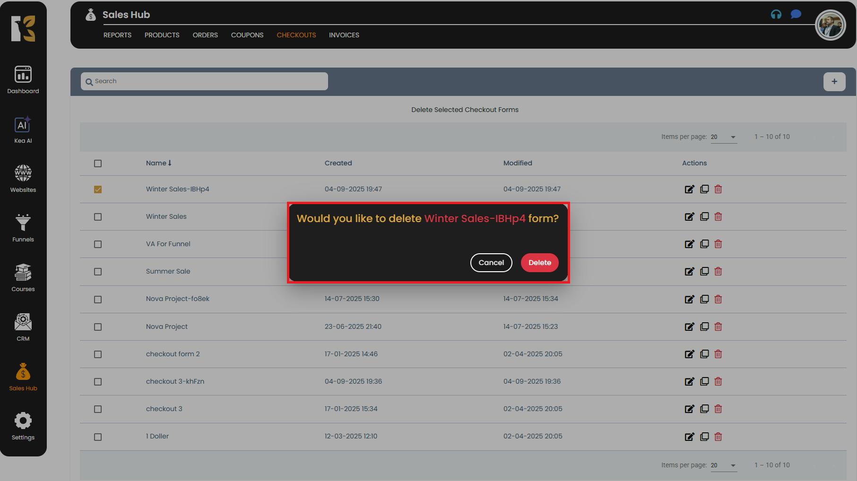
Task: Edit the Nova Project checkout form
Action: [x=689, y=327]
